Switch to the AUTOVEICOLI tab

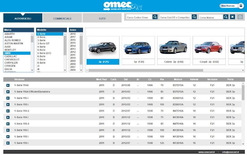point(23,18)
